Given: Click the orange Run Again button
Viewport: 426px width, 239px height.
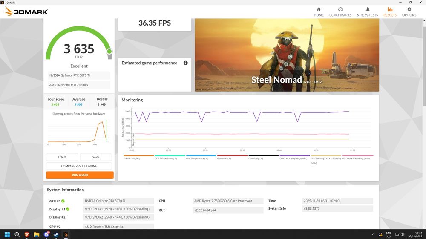Looking at the screenshot, I should click(80, 175).
